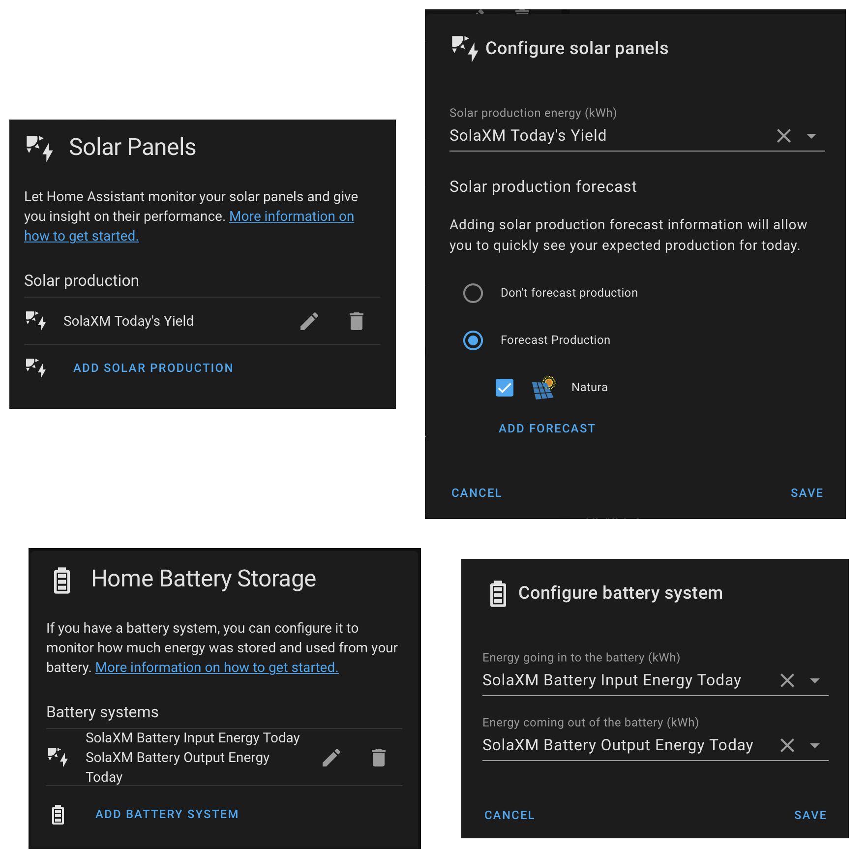Save the solar panels configuration
Screen dimensions: 868x857
807,493
